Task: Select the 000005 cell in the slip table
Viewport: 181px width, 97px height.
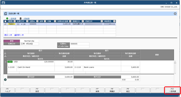Action: 34,24
